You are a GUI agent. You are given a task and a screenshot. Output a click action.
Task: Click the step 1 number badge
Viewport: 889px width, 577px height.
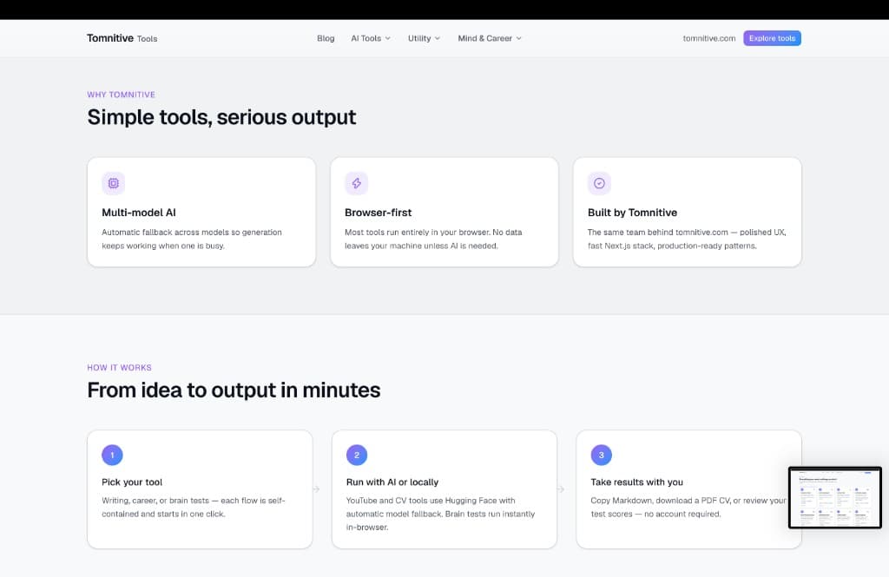point(112,455)
